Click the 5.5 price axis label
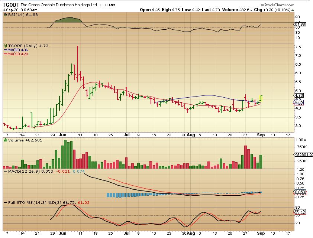313x238 pixels. (298, 82)
